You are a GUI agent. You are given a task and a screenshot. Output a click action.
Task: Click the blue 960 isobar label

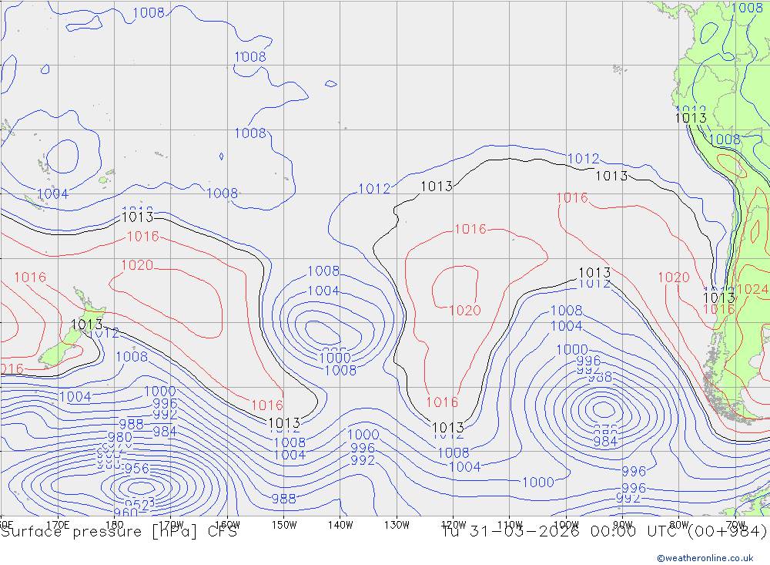pos(126,512)
